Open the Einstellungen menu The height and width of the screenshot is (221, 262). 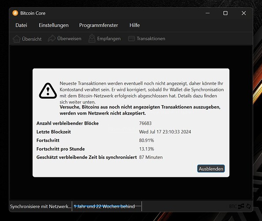click(54, 25)
